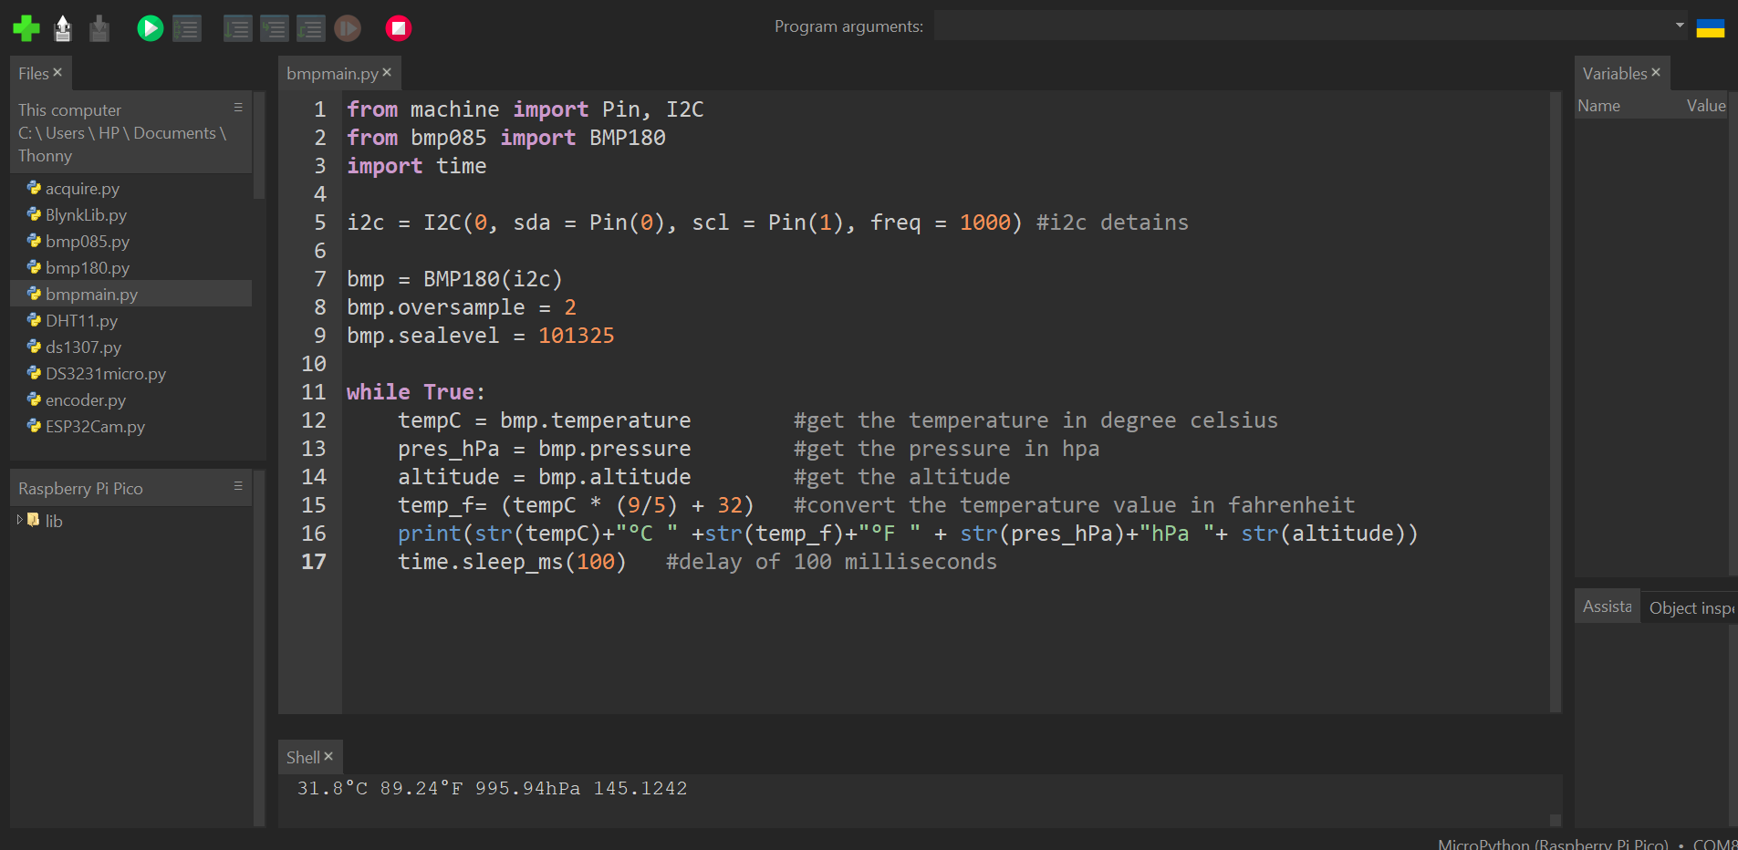Image resolution: width=1738 pixels, height=850 pixels.
Task: Open the Program arguments dropdown arrow
Action: click(x=1679, y=26)
